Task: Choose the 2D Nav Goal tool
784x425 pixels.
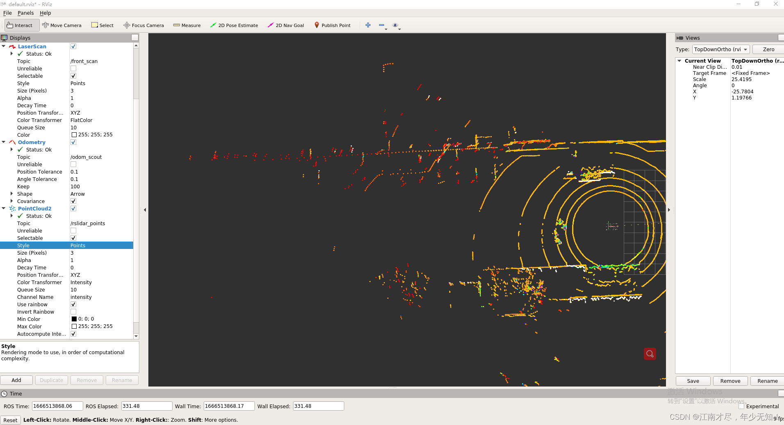Action: [286, 25]
